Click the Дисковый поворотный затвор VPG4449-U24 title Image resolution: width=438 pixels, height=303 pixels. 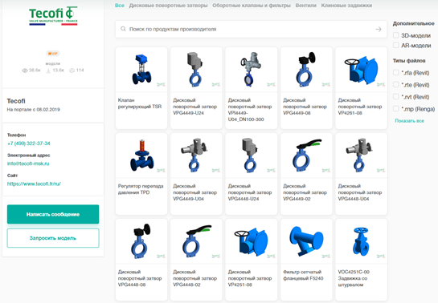pyautogui.click(x=195, y=107)
